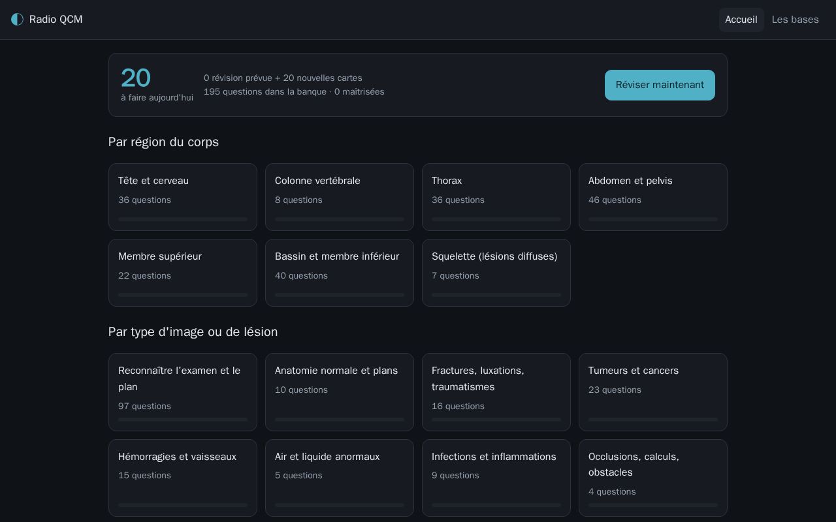Choose the Tumeurs et cancers card
This screenshot has width=836, height=522.
click(x=653, y=392)
